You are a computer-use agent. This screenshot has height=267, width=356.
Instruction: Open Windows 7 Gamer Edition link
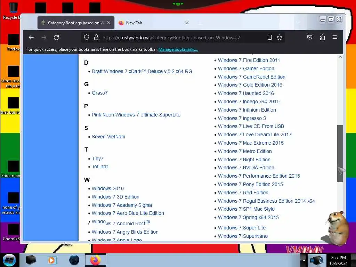[x=246, y=68]
